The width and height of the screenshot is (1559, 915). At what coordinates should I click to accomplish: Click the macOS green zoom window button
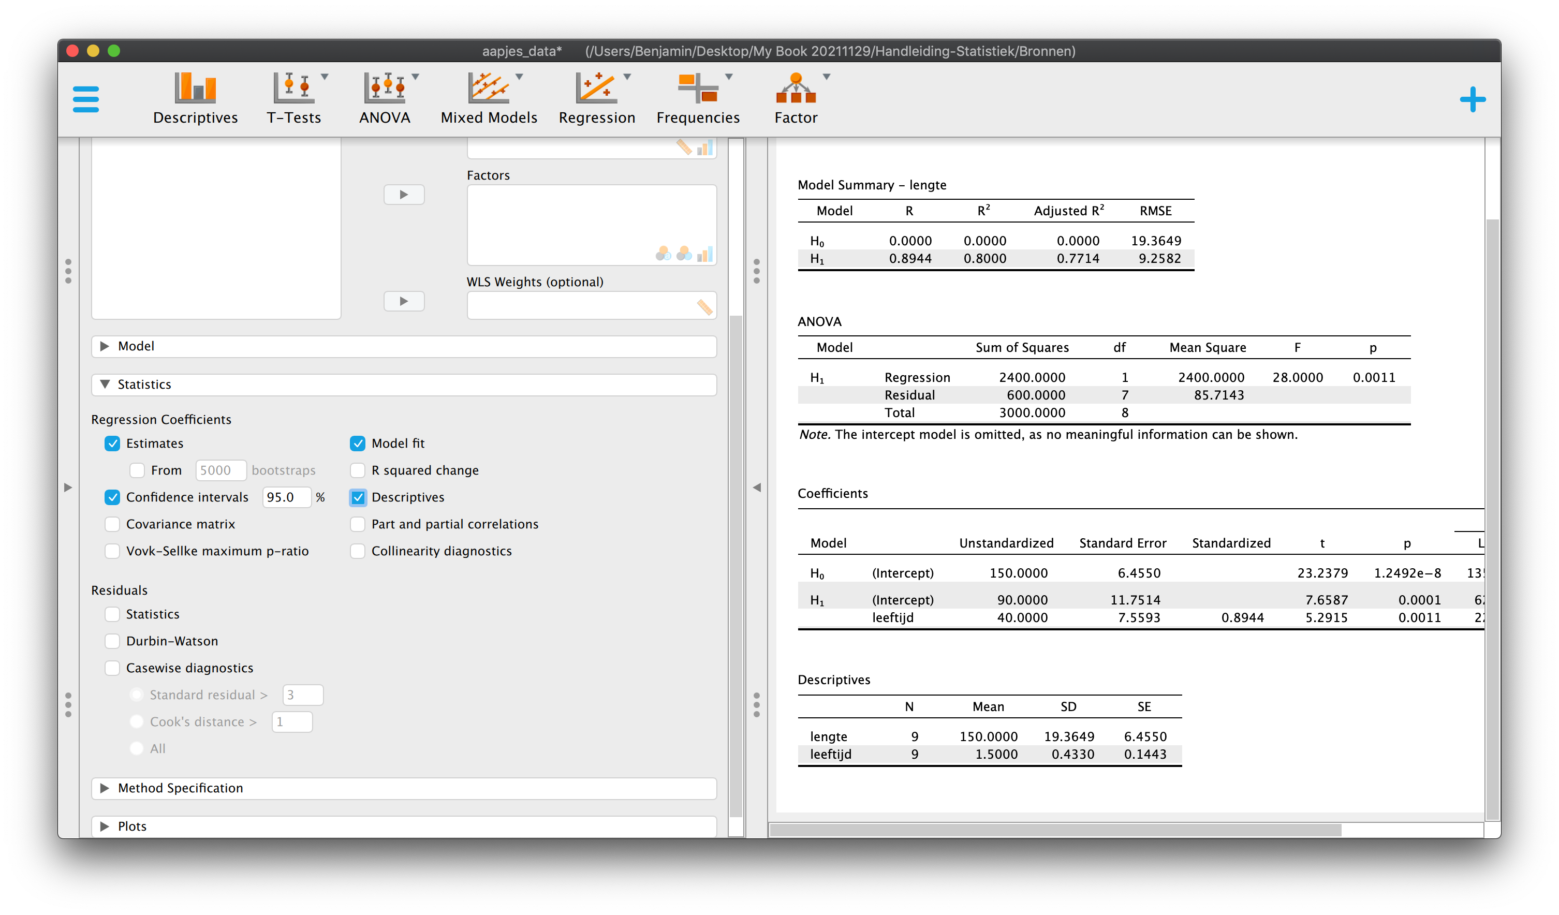[x=114, y=51]
